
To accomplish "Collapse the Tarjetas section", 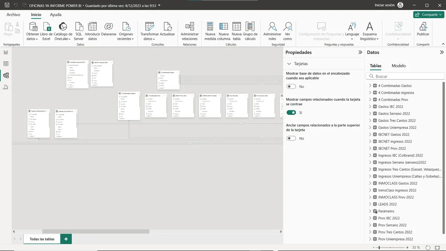I will (289, 64).
